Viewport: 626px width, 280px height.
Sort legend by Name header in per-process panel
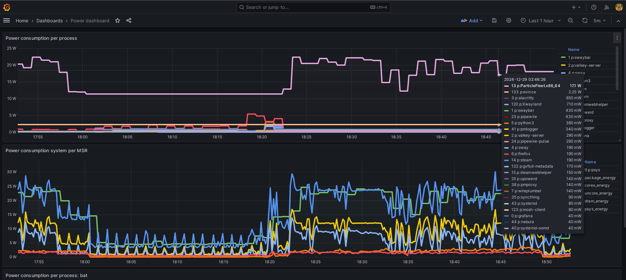pos(574,50)
